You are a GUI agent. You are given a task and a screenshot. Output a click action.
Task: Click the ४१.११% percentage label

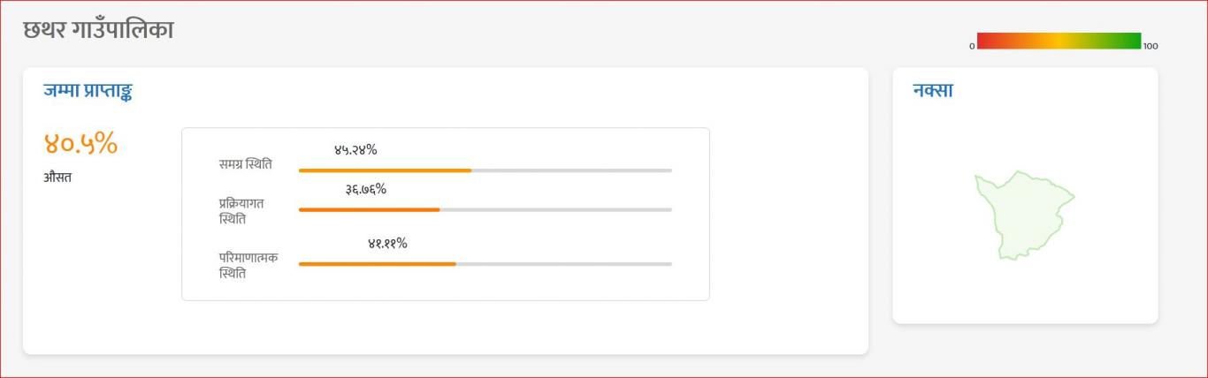pos(387,244)
